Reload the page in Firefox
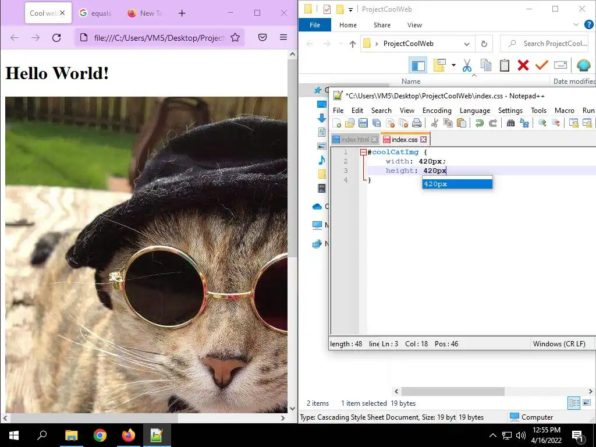Viewport: 596px width, 447px height. tap(56, 37)
